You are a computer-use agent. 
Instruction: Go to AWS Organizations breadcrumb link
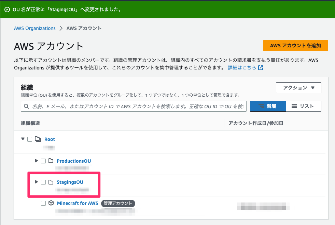click(34, 28)
